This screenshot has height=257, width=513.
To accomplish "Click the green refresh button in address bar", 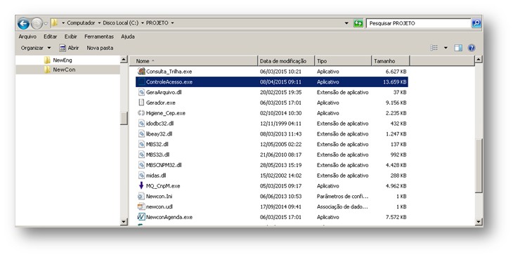I will click(x=358, y=23).
